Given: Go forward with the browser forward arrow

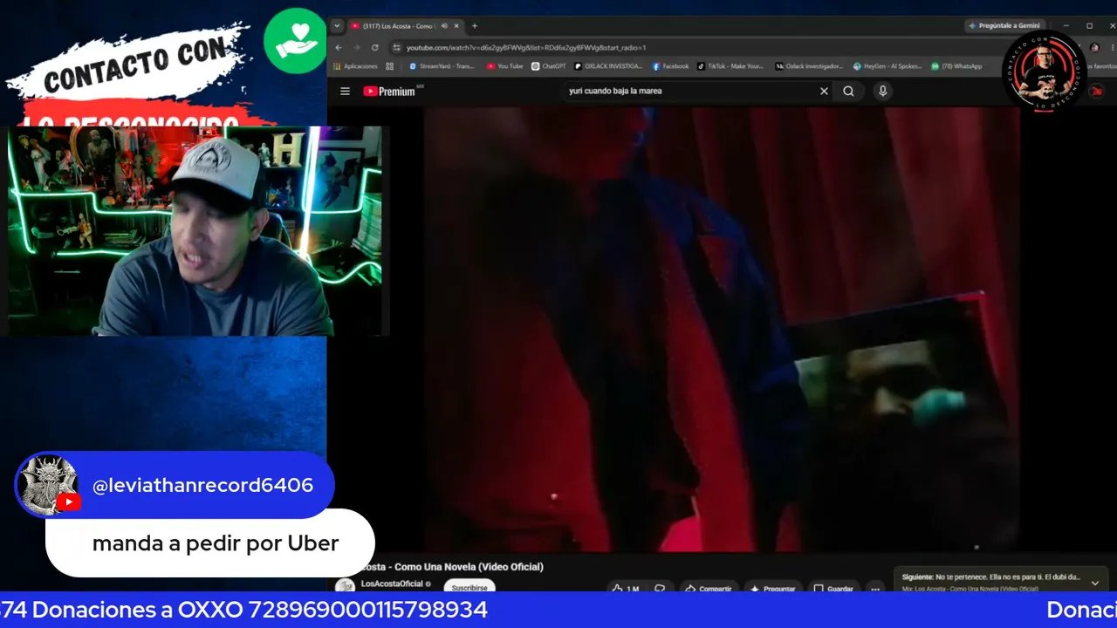Looking at the screenshot, I should pyautogui.click(x=356, y=47).
